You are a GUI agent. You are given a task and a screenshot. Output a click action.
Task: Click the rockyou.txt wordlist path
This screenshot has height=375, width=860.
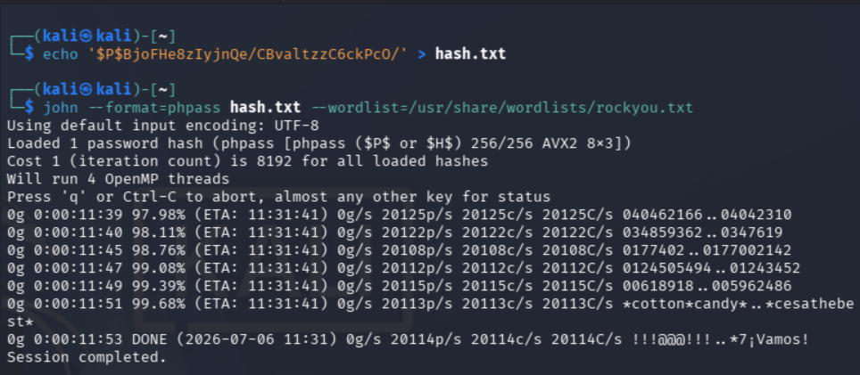[x=501, y=107]
